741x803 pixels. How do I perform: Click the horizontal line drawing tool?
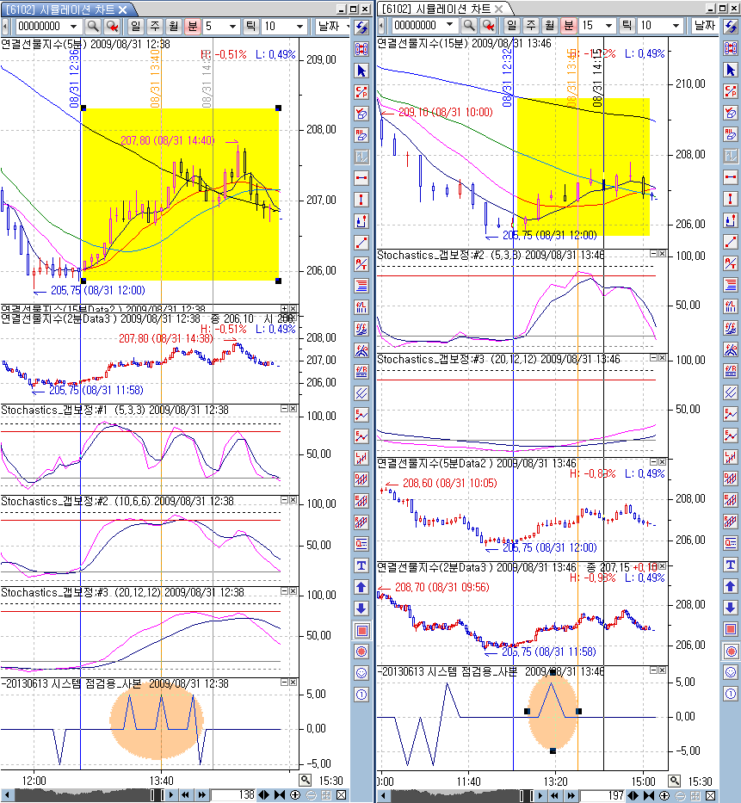[361, 178]
